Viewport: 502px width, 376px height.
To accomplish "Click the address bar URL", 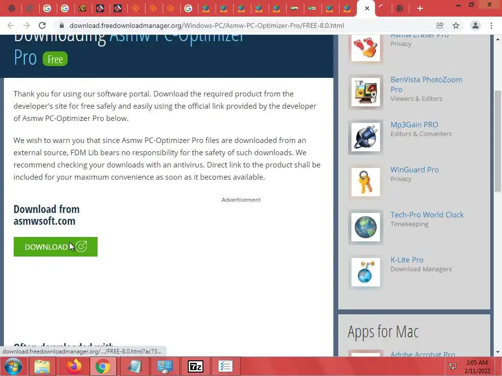I will tap(206, 25).
